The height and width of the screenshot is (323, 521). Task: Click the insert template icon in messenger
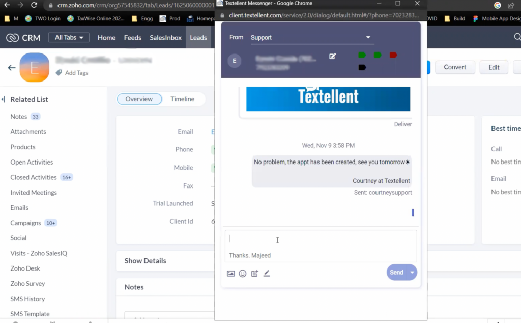pos(254,274)
